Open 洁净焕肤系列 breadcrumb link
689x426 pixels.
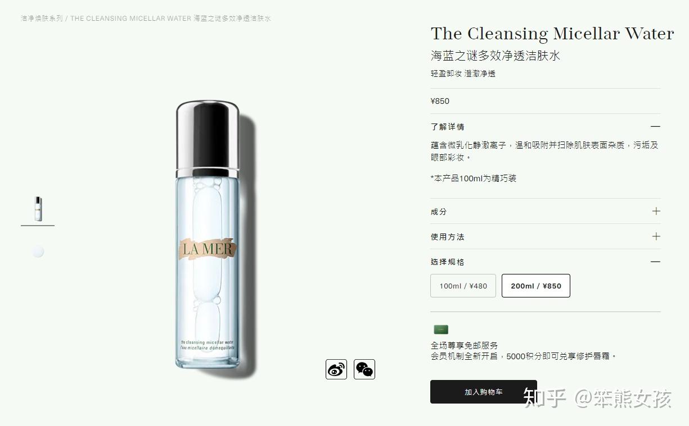42,19
